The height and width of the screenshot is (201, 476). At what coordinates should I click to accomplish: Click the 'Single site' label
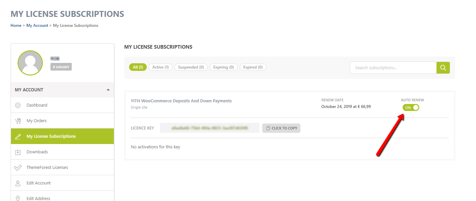tap(139, 108)
